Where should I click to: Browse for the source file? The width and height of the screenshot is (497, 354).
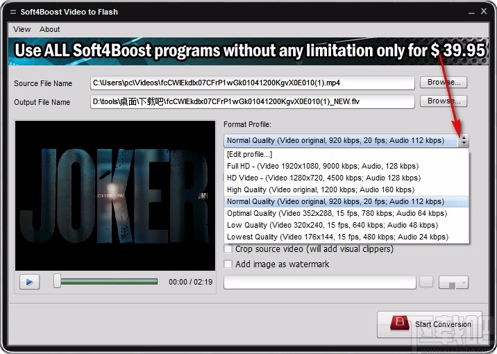[444, 83]
